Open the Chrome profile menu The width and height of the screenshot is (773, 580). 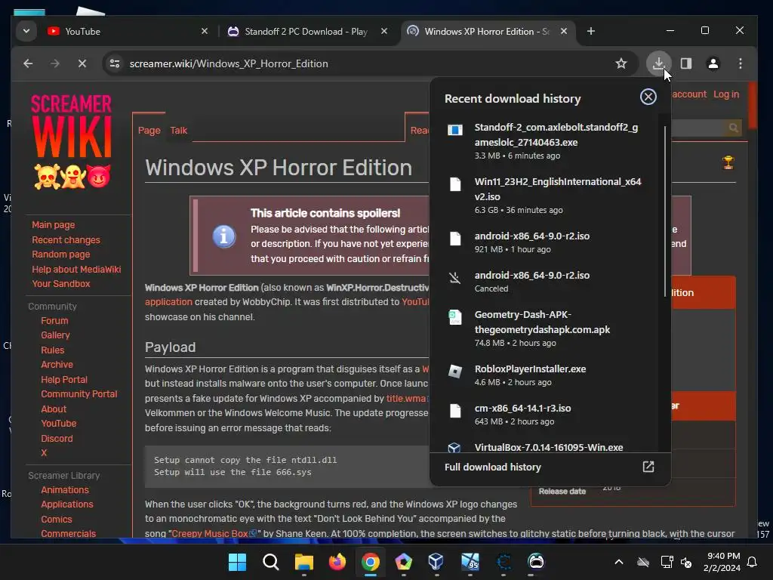click(x=713, y=63)
